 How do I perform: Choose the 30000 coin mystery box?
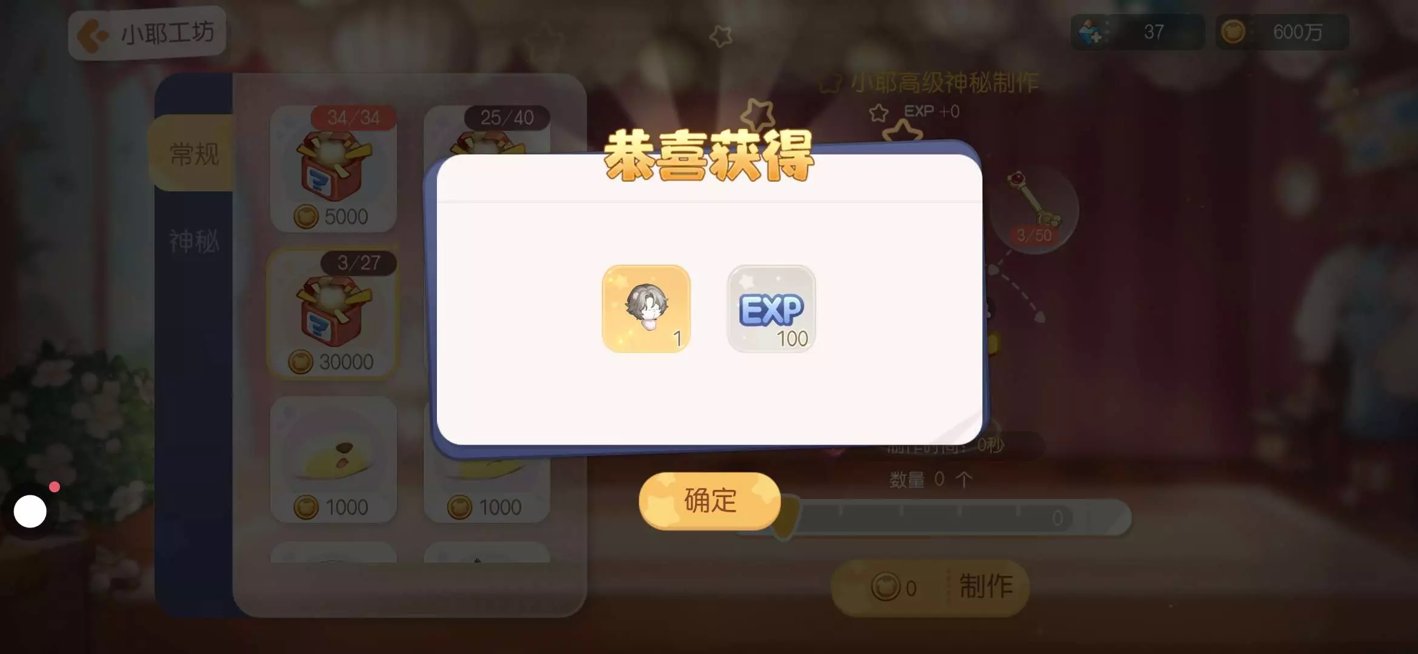pyautogui.click(x=333, y=314)
